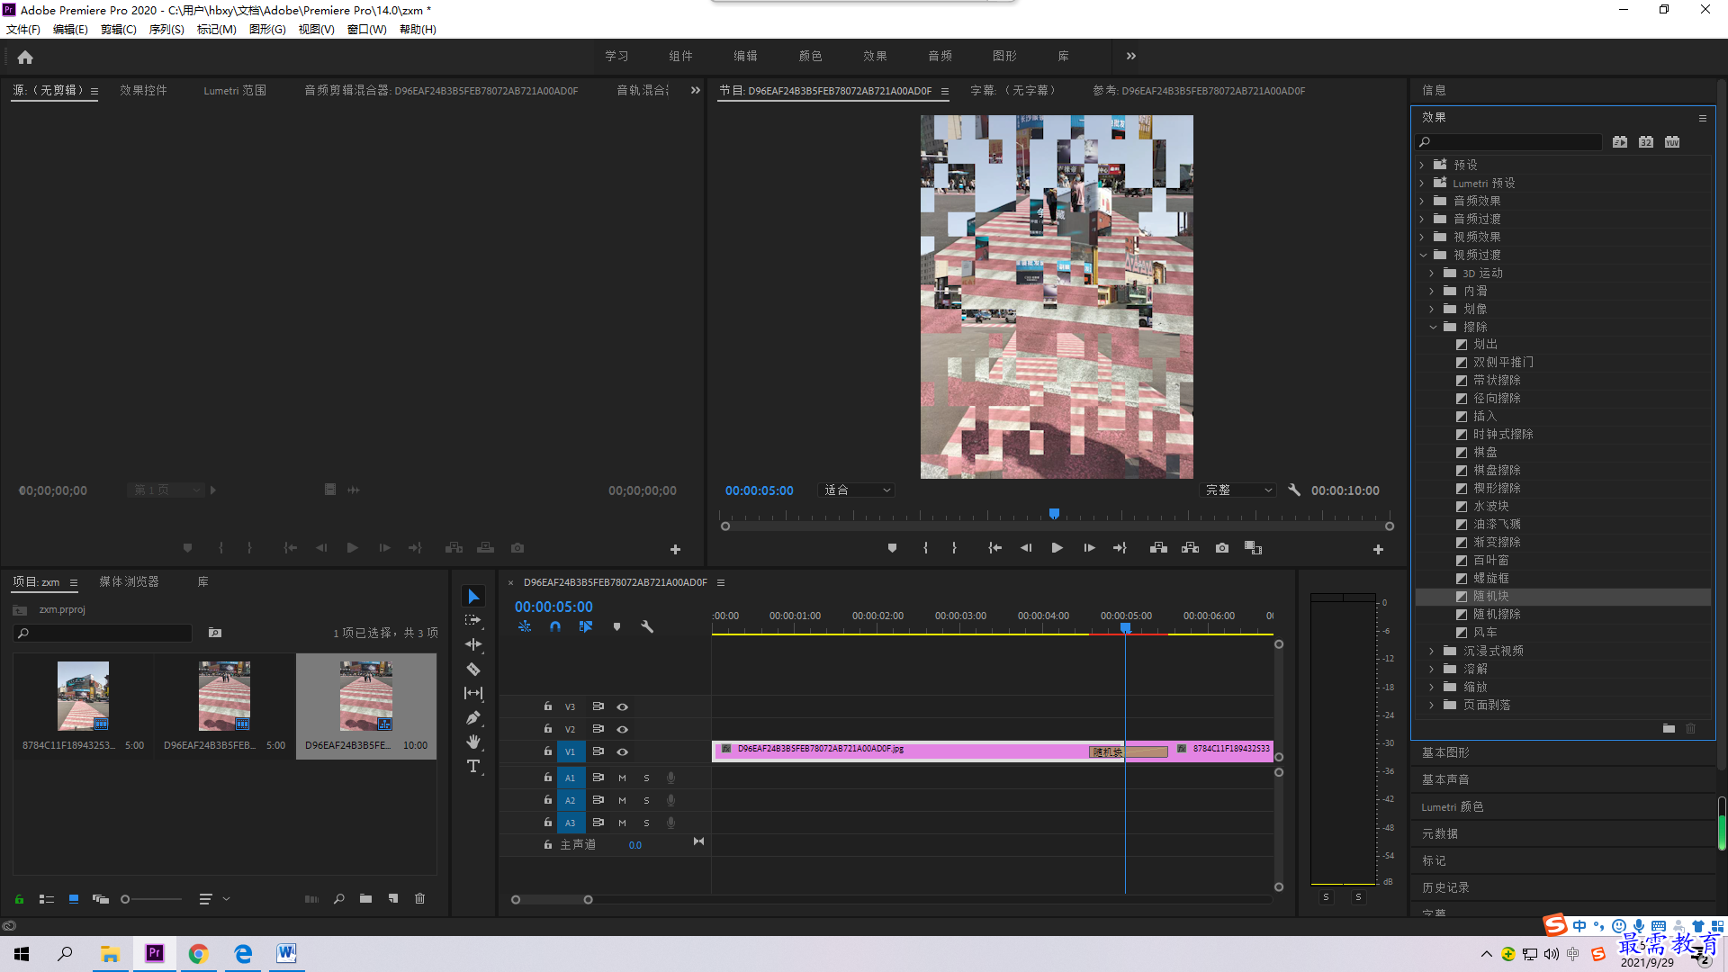Image resolution: width=1728 pixels, height=972 pixels.
Task: Click Export Frame camera icon in program monitor
Action: point(1221,548)
